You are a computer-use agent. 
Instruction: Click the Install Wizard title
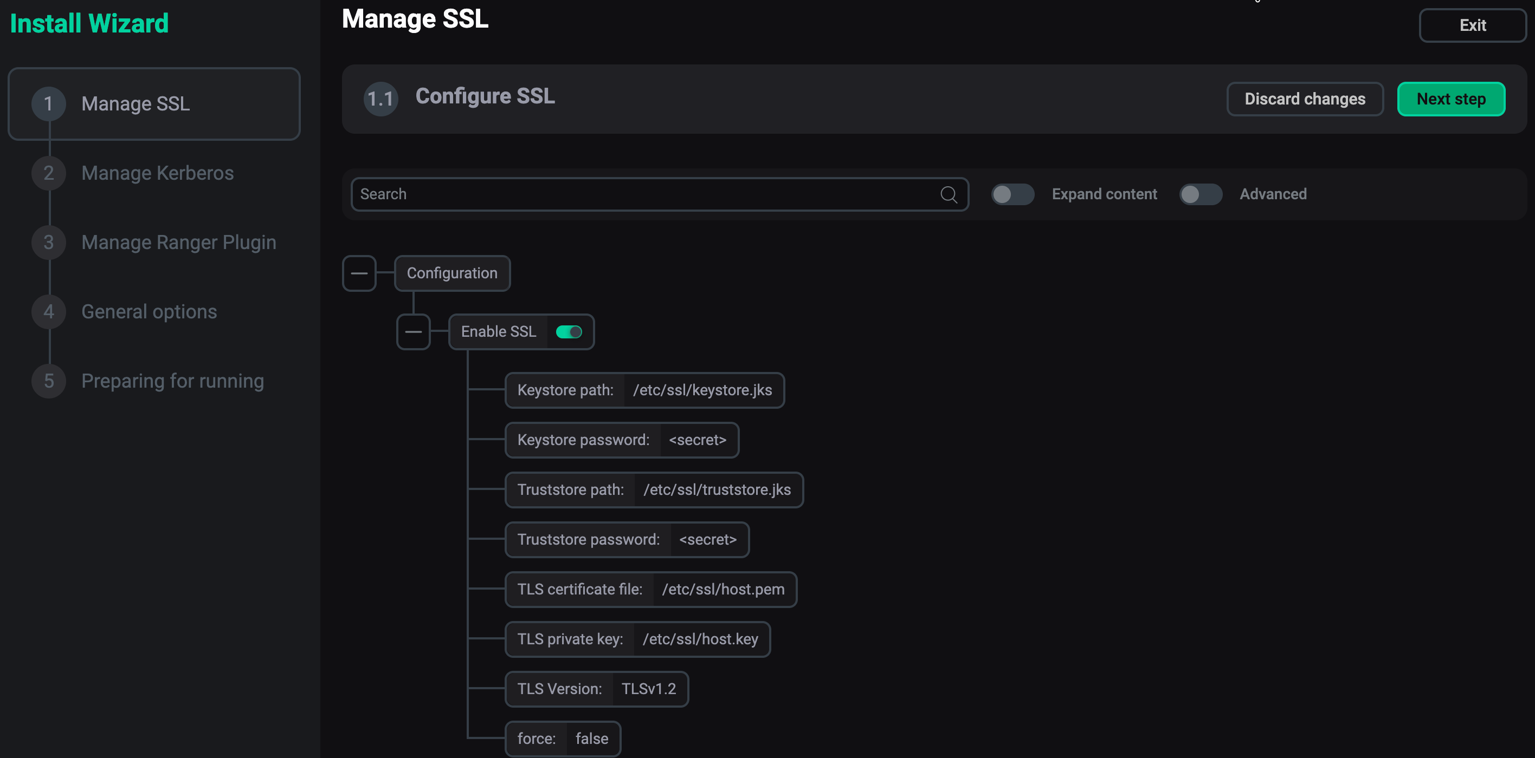[x=89, y=24]
